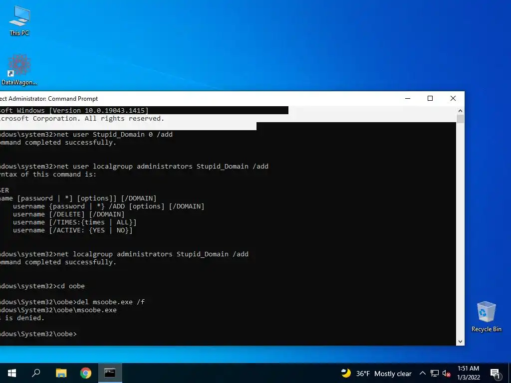Click the 'net user localgroup administrators' command line
The image size is (511, 383).
134,167
